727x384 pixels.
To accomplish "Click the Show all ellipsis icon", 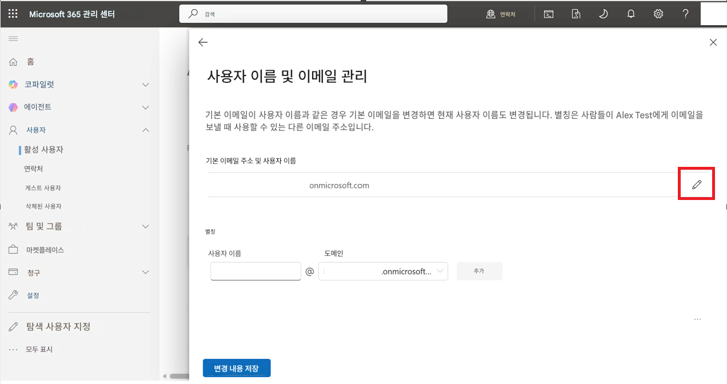I will pyautogui.click(x=13, y=349).
